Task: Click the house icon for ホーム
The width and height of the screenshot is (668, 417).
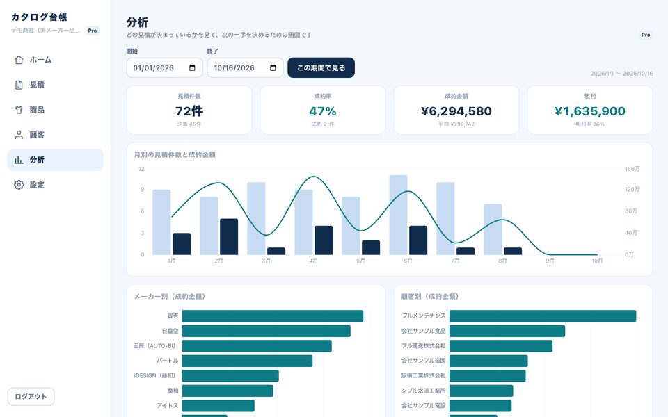Action: 19,60
